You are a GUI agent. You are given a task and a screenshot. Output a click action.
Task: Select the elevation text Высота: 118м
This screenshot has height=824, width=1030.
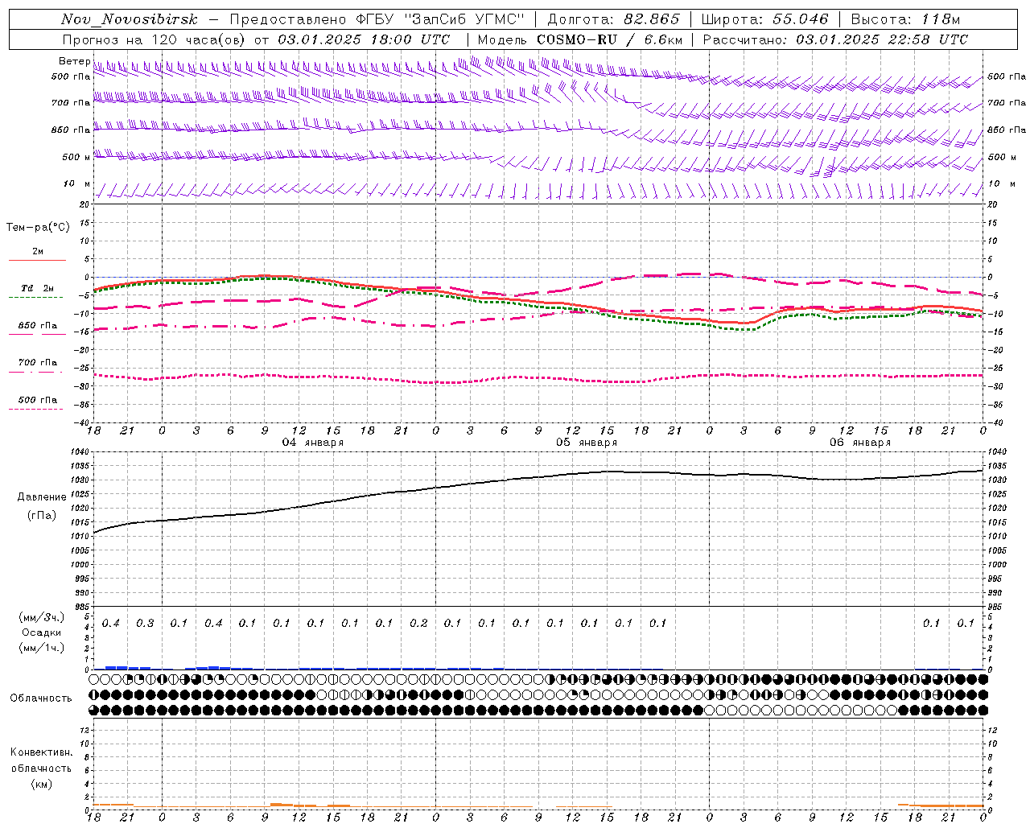(906, 19)
